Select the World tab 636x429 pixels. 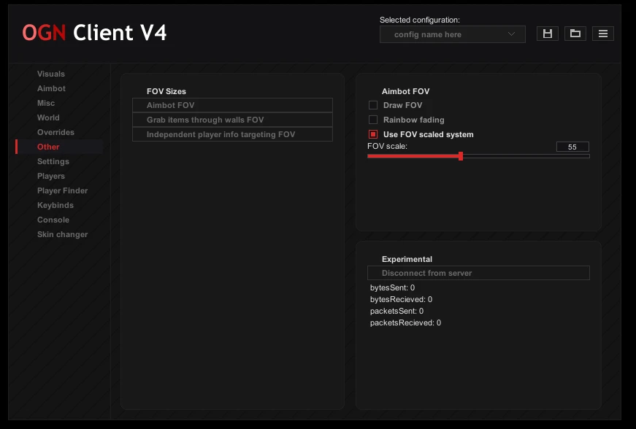(48, 117)
